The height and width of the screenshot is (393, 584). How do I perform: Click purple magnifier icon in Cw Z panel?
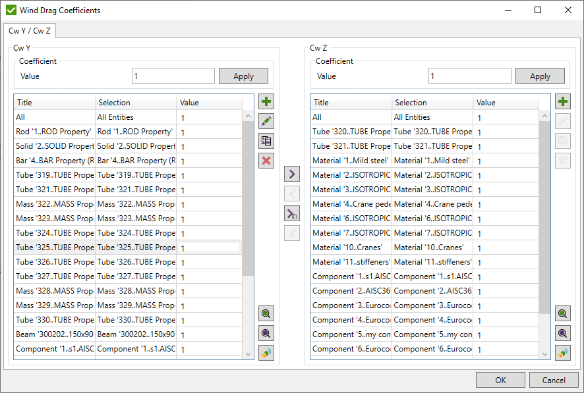563,333
